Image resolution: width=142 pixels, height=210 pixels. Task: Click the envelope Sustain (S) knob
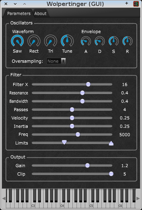click(x=114, y=41)
